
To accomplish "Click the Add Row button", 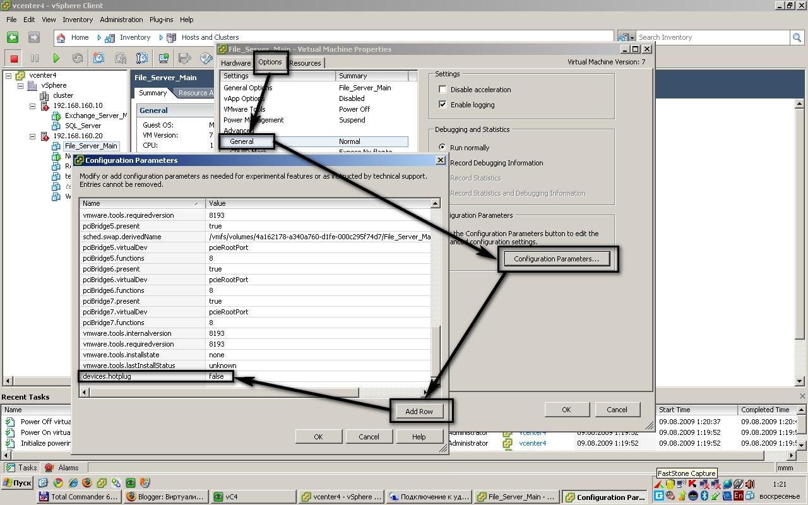I will point(419,412).
